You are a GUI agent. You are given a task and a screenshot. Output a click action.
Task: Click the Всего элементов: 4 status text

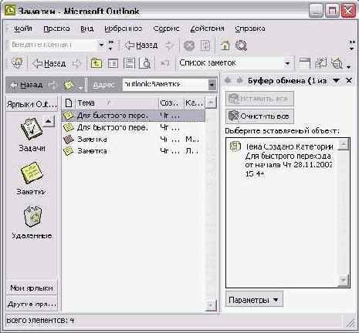point(40,321)
